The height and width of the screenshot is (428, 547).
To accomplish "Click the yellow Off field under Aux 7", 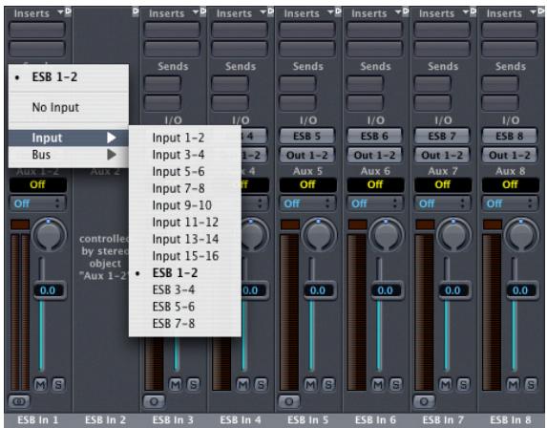I will click(x=443, y=184).
